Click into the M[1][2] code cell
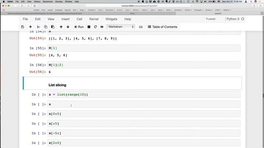The height and width of the screenshot is (148, 264). pyautogui.click(x=144, y=65)
